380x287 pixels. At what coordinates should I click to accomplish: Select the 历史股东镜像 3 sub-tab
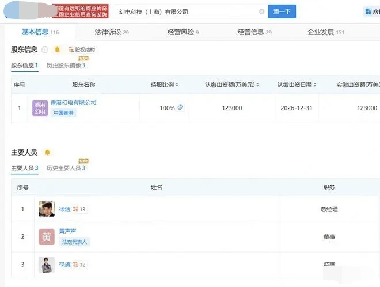[x=66, y=65]
